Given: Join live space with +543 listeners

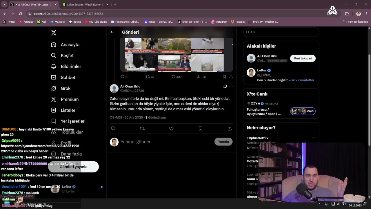Looking at the screenshot, I should point(303,111).
